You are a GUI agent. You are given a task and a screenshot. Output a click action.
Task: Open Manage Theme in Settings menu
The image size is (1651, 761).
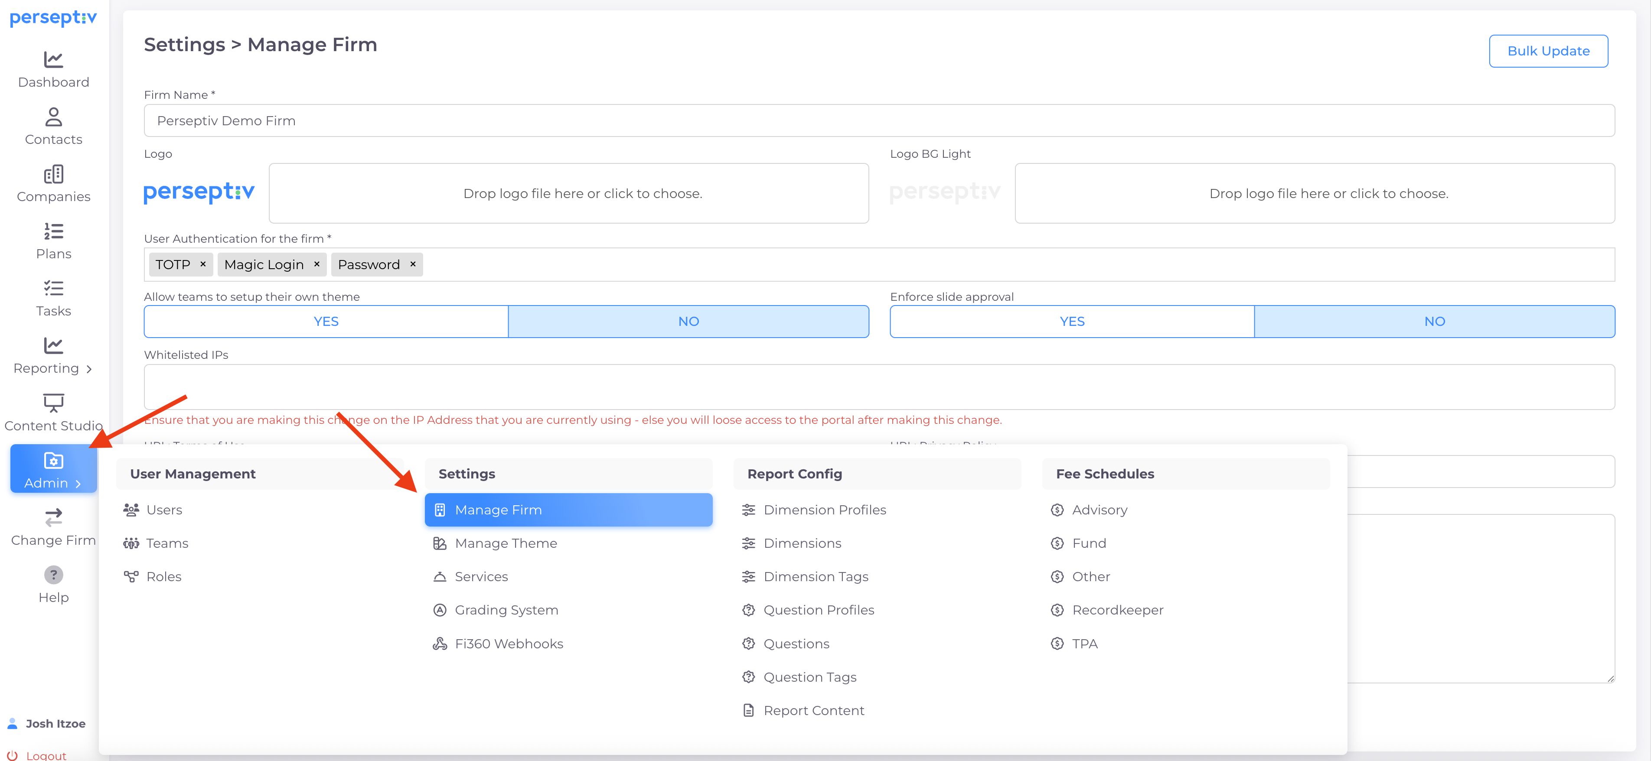click(x=505, y=543)
